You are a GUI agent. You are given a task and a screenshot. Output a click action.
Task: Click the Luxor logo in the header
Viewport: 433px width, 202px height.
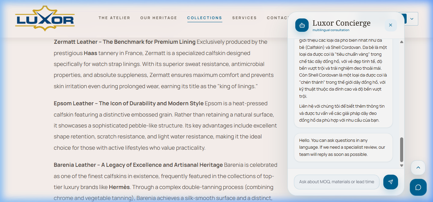pyautogui.click(x=45, y=18)
